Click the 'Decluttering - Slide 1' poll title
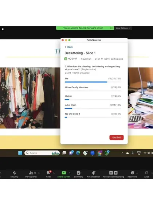The width and height of the screenshot is (153, 205). pyautogui.click(x=80, y=53)
